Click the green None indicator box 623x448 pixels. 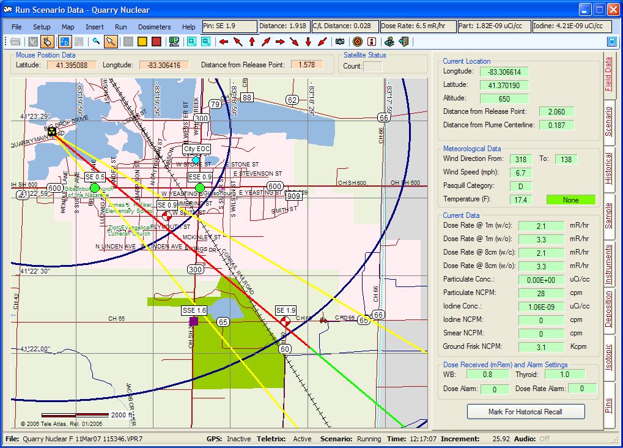click(x=571, y=200)
